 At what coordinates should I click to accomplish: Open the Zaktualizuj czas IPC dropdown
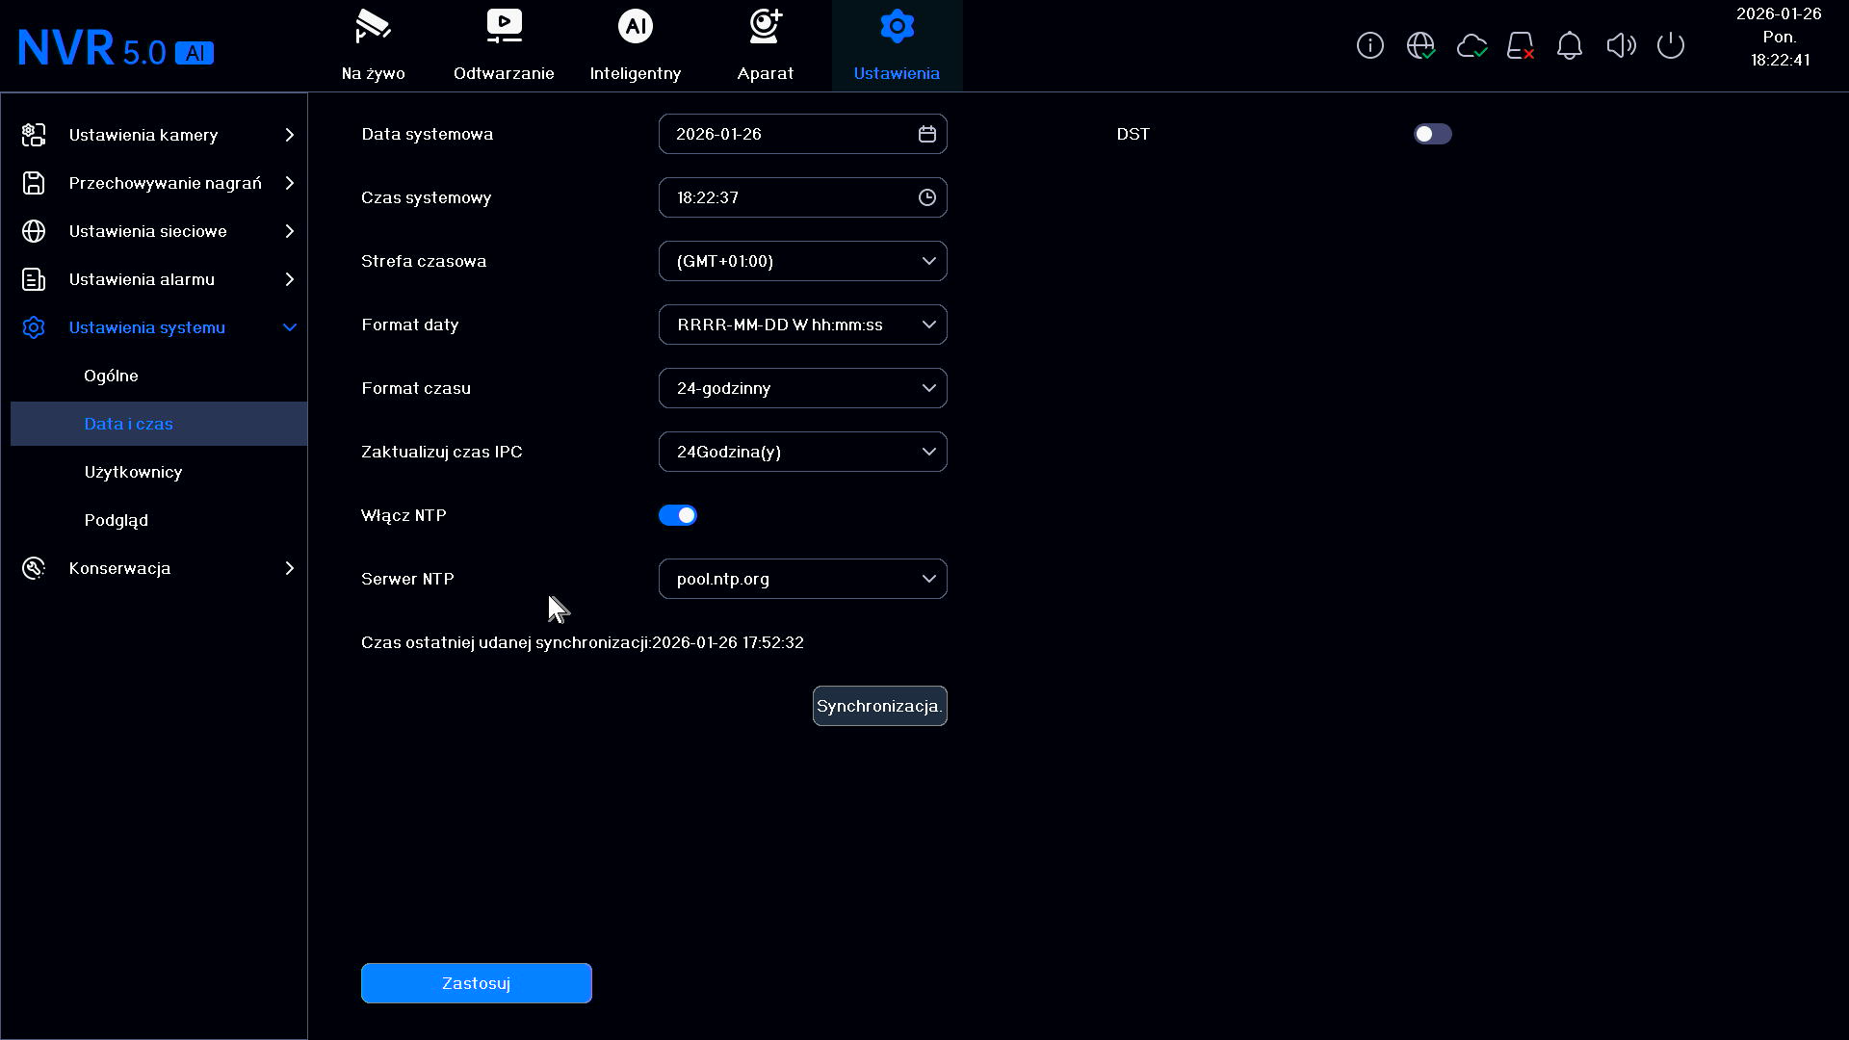tap(802, 452)
